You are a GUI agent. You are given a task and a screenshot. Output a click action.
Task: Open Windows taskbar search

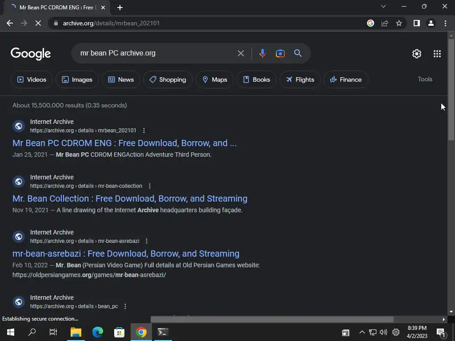tap(32, 332)
